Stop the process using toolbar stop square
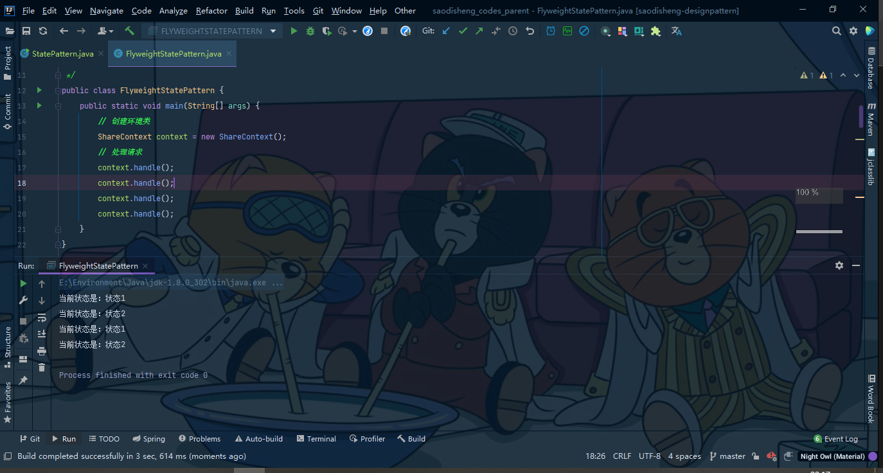Viewport: 883px width, 473px height. pyautogui.click(x=384, y=31)
